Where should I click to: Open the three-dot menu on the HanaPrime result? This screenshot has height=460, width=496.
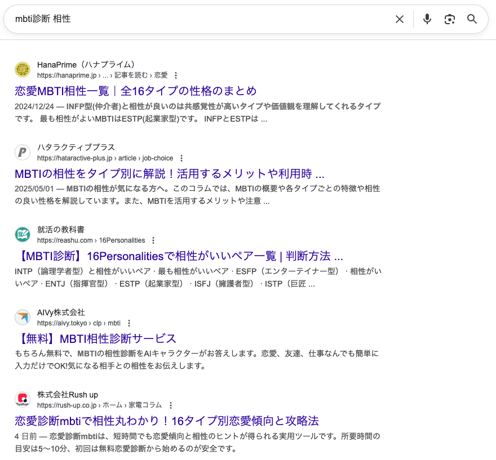pyautogui.click(x=177, y=75)
